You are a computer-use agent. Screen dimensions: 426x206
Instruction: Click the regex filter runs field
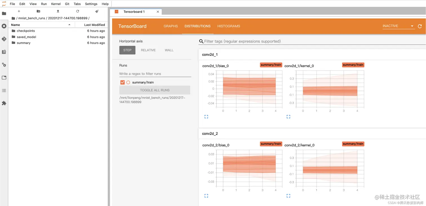(155, 74)
